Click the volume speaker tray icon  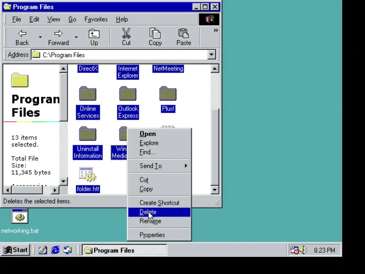pyautogui.click(x=303, y=250)
